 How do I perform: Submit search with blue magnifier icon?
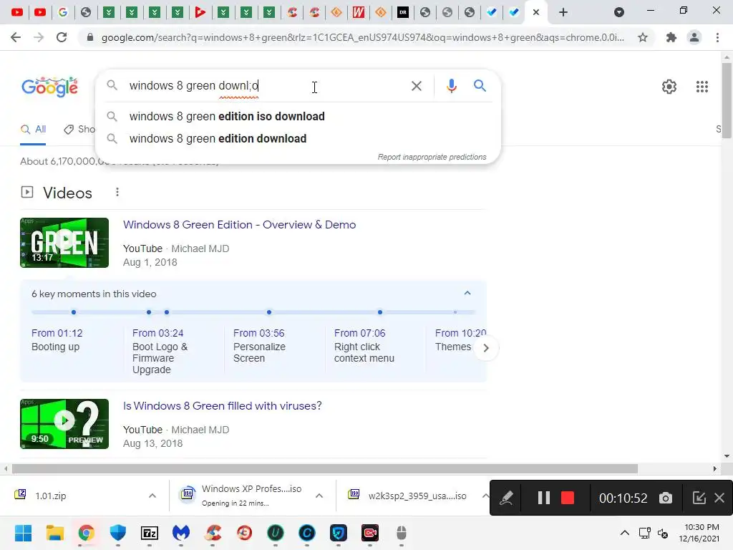coord(480,86)
